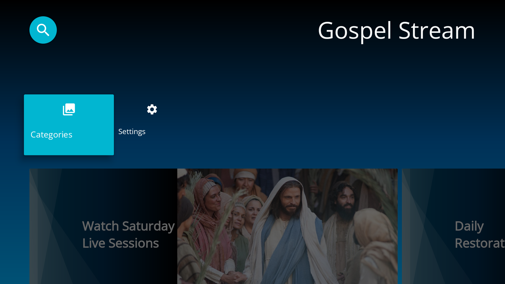This screenshot has width=505, height=284.
Task: Click the image-stack icon on the Categories tile
Action: point(69,109)
